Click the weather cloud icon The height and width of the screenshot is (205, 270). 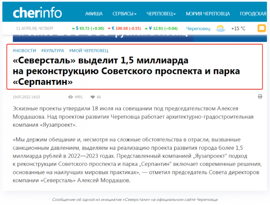pyautogui.click(x=220, y=28)
